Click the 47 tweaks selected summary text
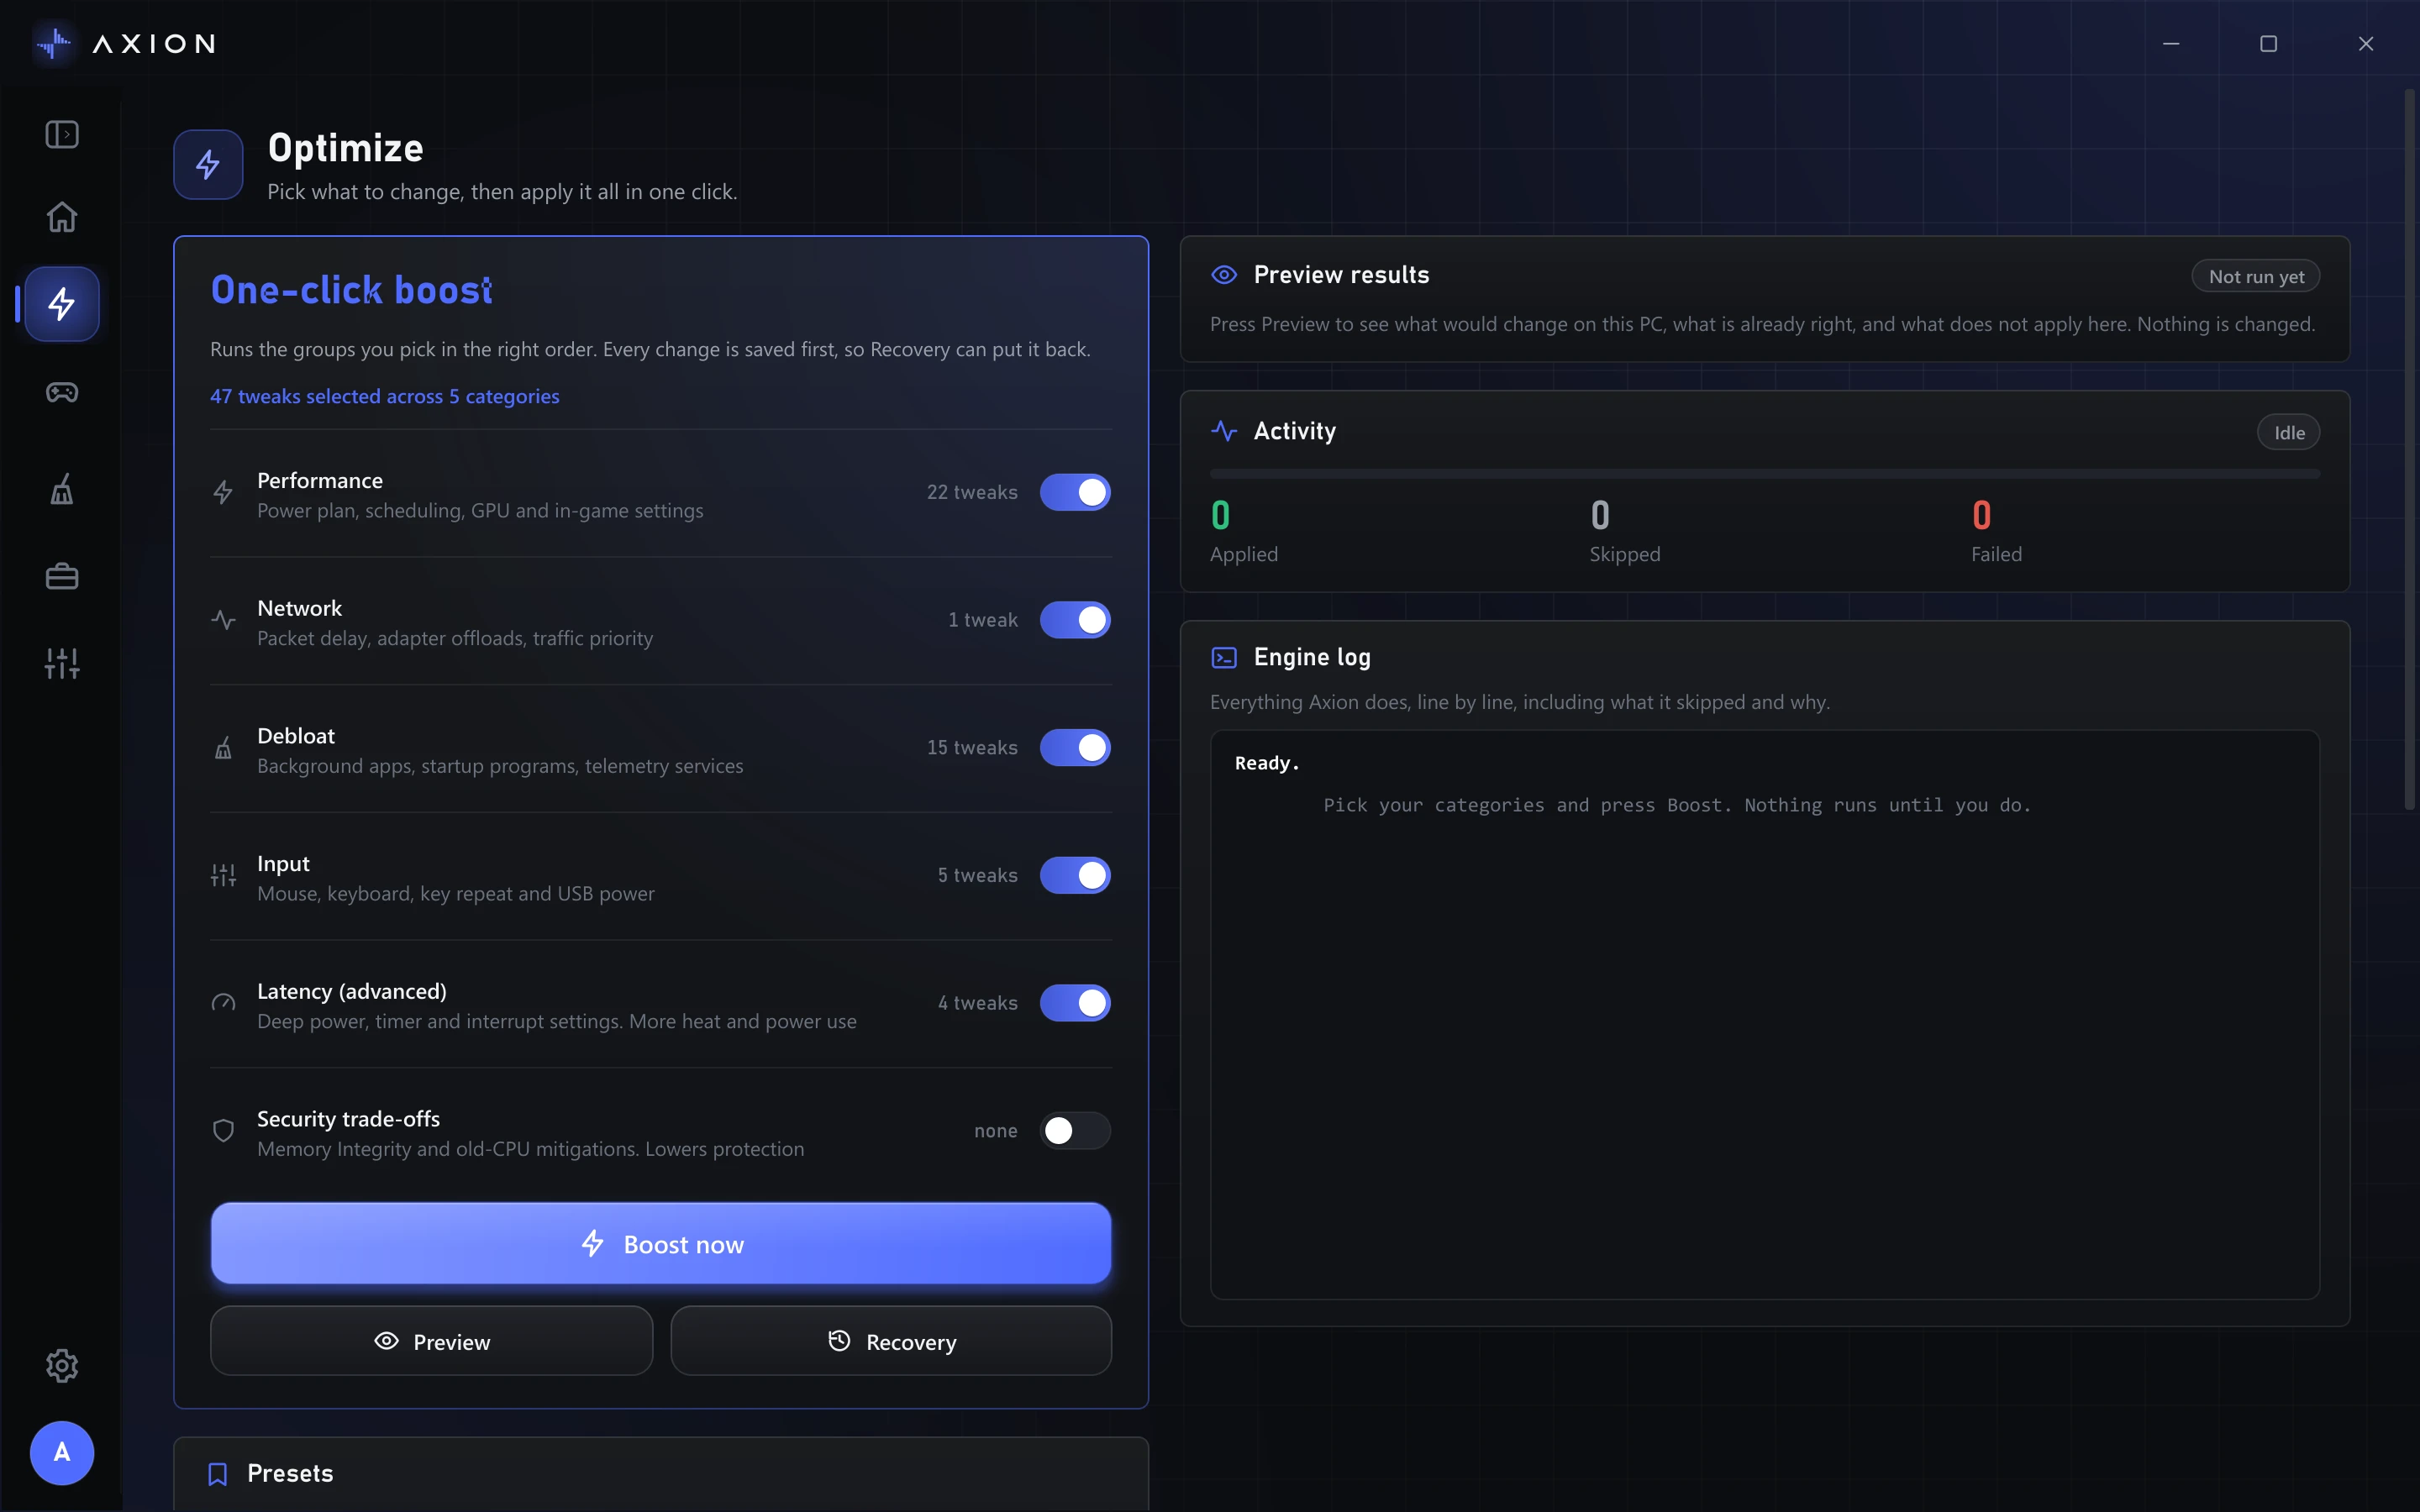2420x1512 pixels. coord(384,396)
